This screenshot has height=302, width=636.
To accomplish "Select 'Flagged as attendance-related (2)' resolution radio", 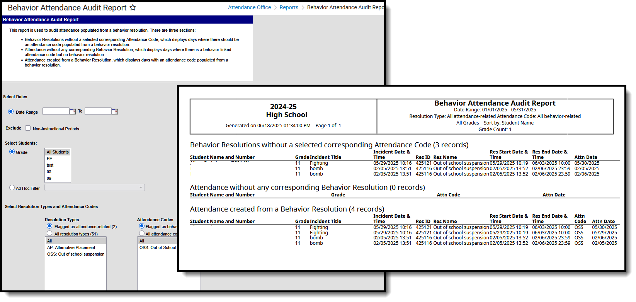I will tap(49, 226).
